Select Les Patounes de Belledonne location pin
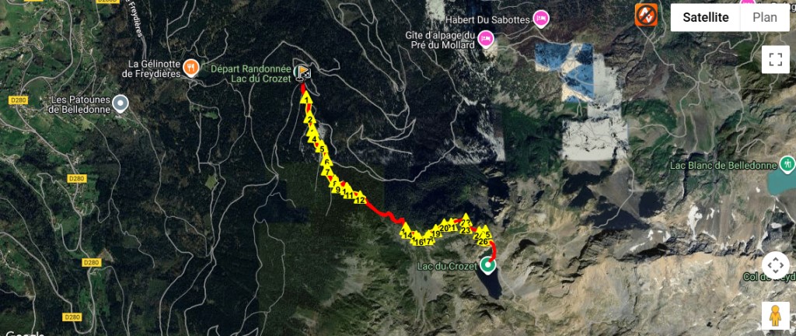Image resolution: width=796 pixels, height=336 pixels. (120, 103)
